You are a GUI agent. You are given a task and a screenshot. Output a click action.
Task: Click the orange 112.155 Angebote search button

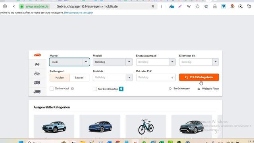[x=199, y=77]
